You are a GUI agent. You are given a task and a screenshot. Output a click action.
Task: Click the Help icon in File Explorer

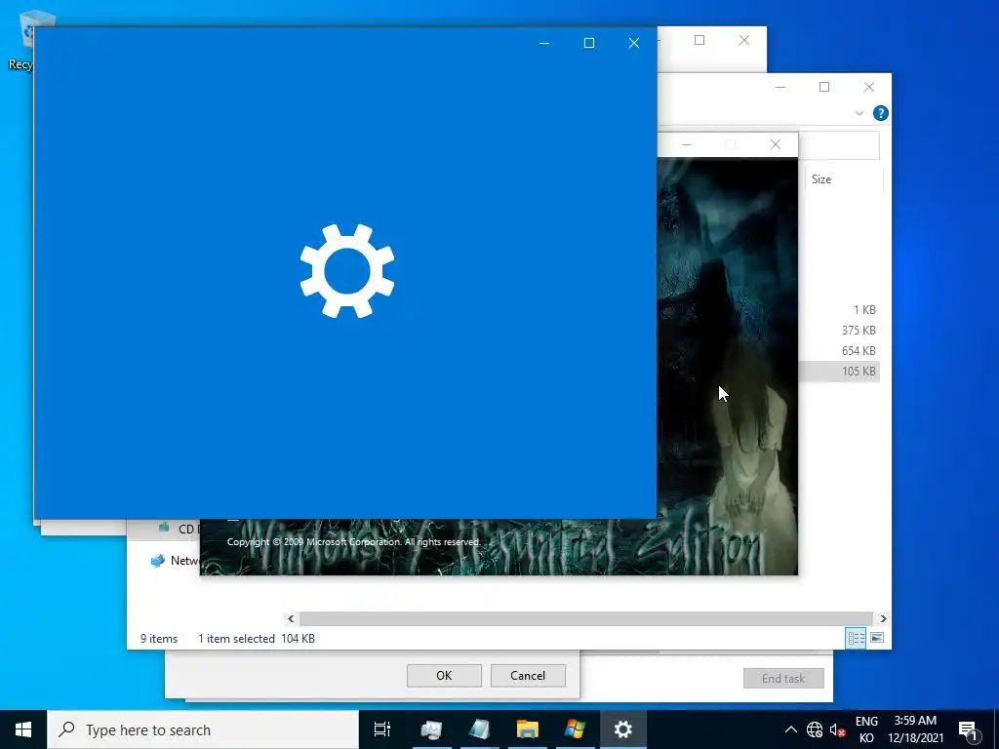tap(881, 113)
